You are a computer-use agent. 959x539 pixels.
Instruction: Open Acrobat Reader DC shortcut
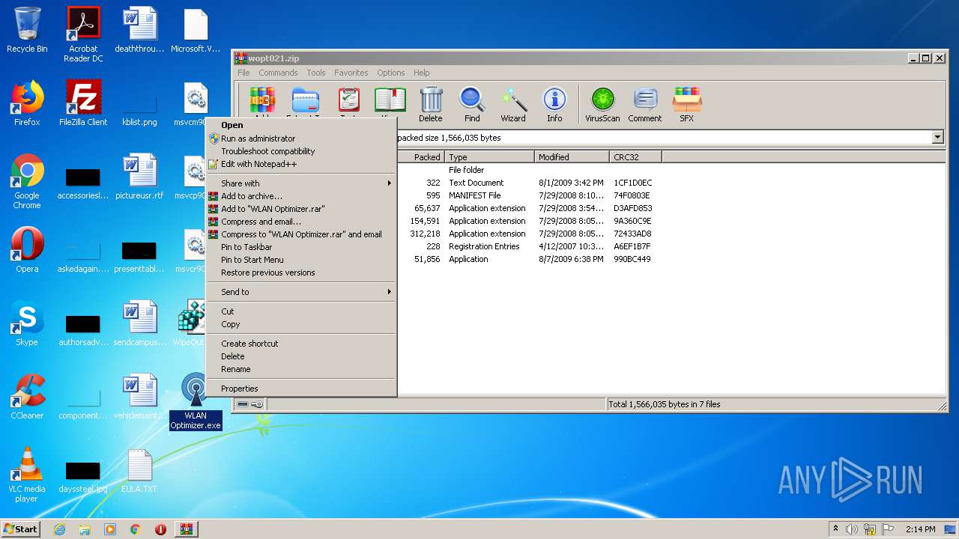point(83,34)
